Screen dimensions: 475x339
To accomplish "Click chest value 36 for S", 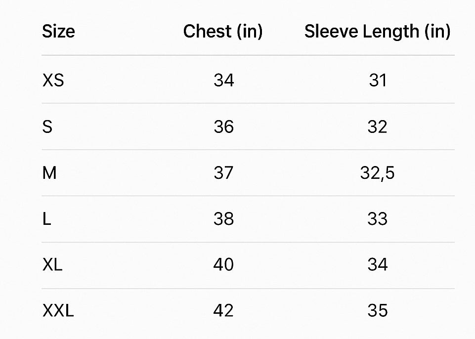I will (x=223, y=127).
